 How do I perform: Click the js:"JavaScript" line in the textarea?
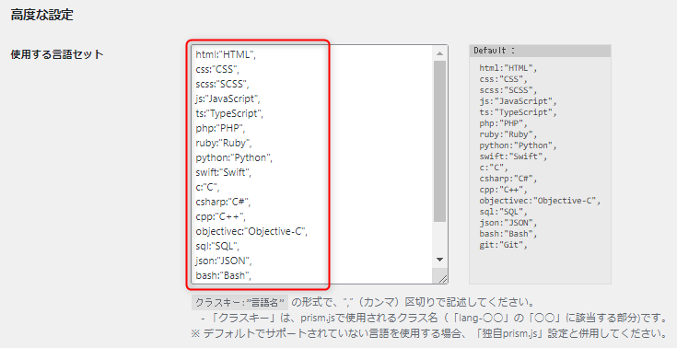pos(228,99)
